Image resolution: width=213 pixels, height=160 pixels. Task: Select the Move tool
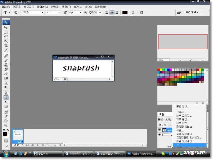click(6, 28)
